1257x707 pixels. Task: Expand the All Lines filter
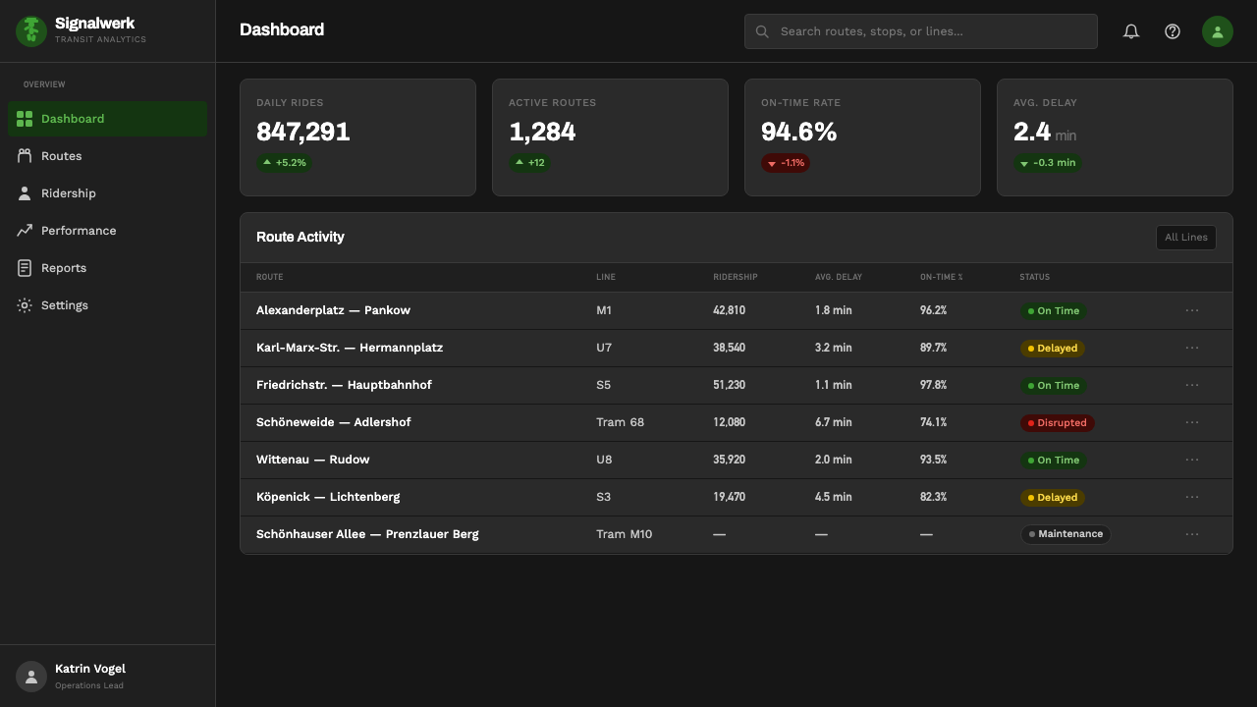pos(1186,238)
